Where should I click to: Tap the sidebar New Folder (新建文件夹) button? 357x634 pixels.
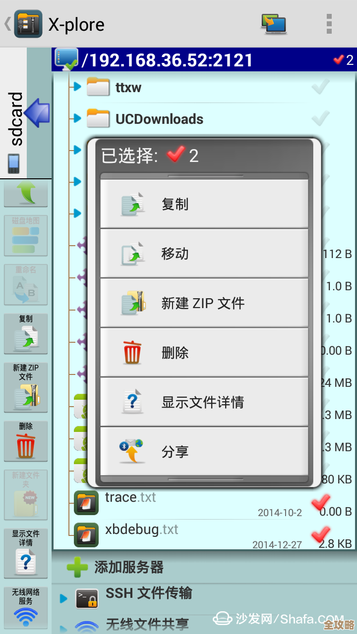(x=26, y=495)
